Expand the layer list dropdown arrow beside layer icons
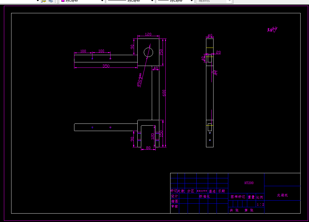Image resolution: width=309 pixels, height=222 pixels. click(38, 1)
